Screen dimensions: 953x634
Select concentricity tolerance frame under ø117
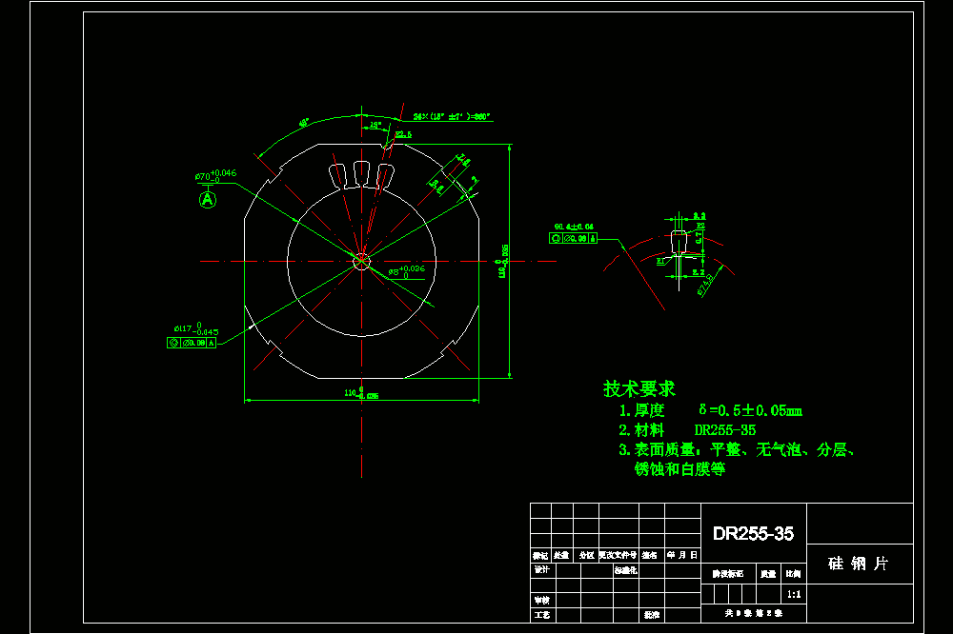(x=192, y=343)
